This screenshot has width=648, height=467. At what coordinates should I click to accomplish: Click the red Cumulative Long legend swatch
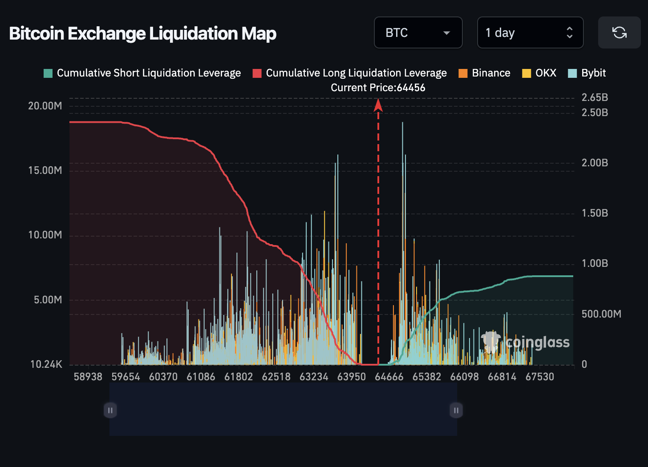(257, 73)
